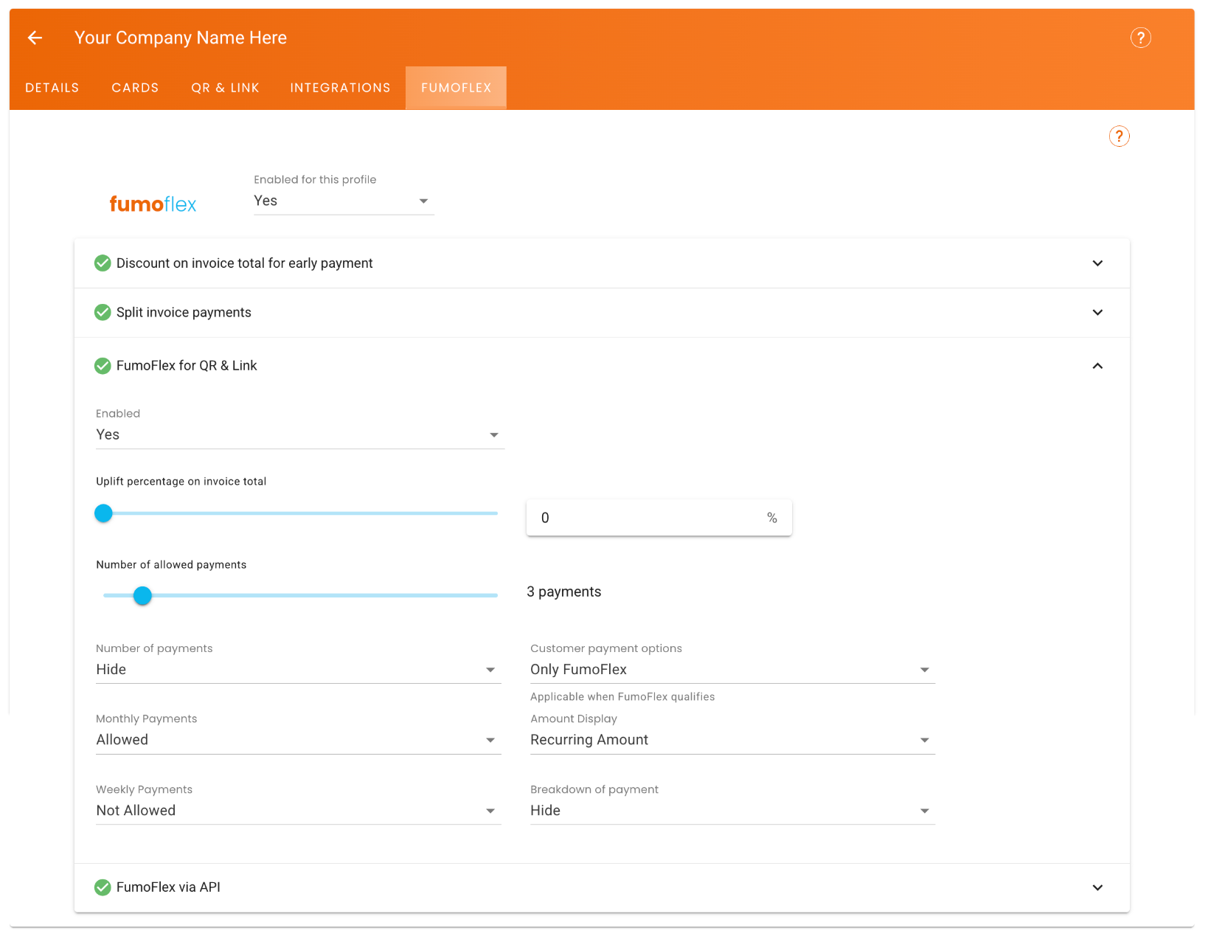Click green check beside FumoFlex for QR & Link
This screenshot has width=1208, height=939.
[103, 366]
